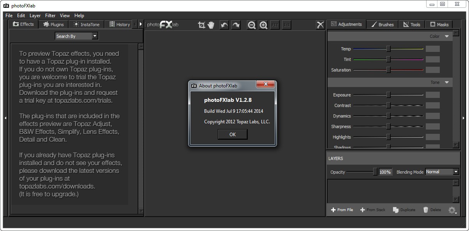Viewport: 469px width, 231px height.
Task: Click the Adjustments panel scroll-up arrow
Action: (456, 34)
